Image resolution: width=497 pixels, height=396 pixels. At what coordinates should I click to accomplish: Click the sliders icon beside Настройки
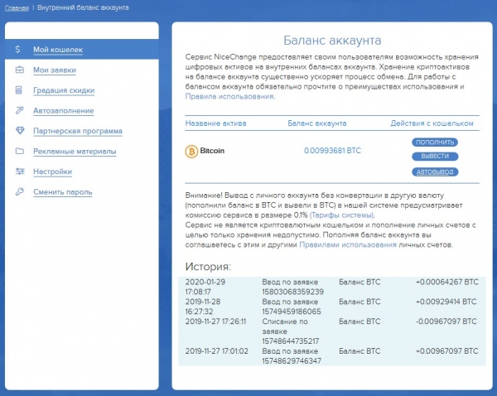(x=20, y=171)
